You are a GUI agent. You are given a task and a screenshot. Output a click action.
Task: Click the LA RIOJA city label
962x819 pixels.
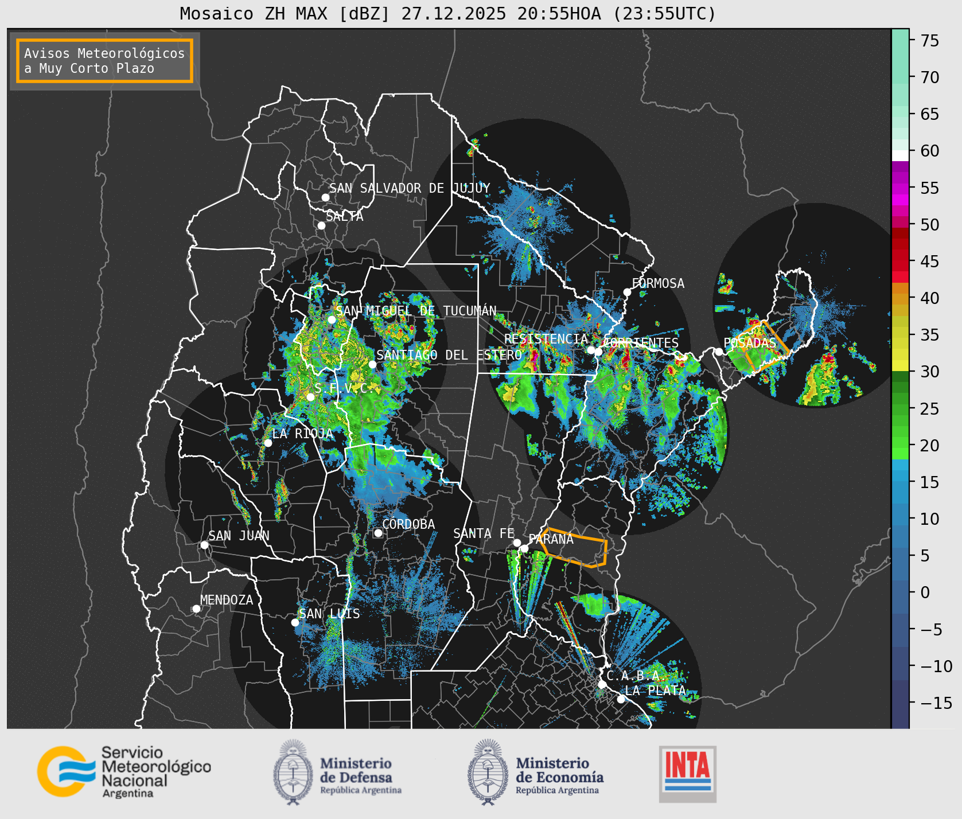coord(302,434)
